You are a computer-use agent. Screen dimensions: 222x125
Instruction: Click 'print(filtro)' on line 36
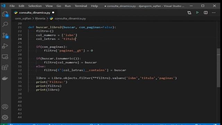point(49,86)
